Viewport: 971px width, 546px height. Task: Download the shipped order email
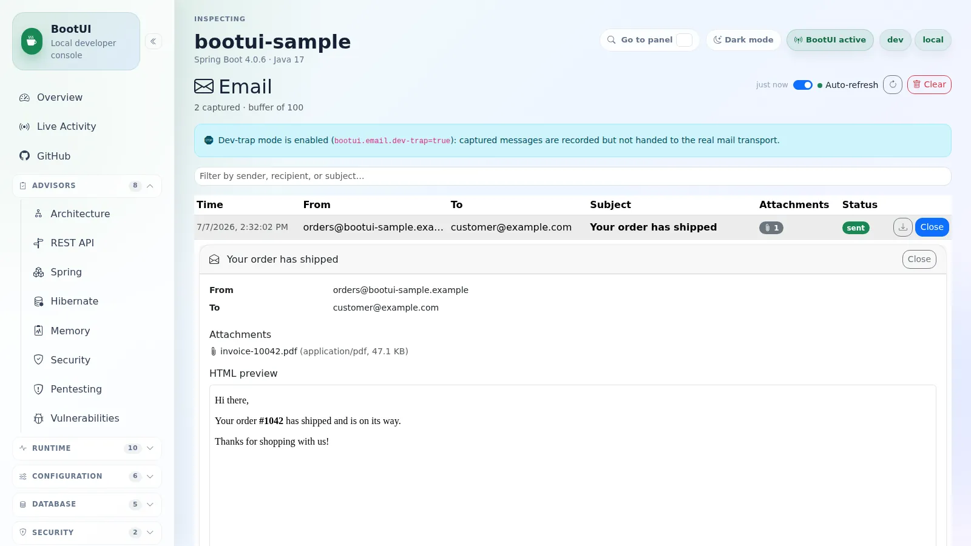tap(902, 227)
